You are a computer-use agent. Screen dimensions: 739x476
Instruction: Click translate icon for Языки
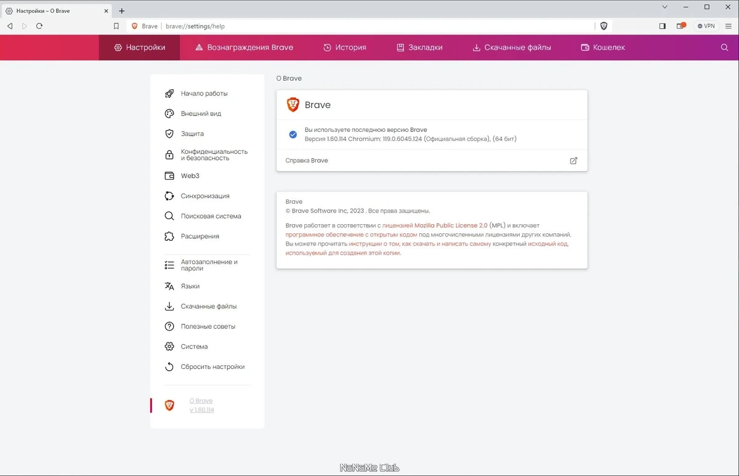[x=169, y=286]
